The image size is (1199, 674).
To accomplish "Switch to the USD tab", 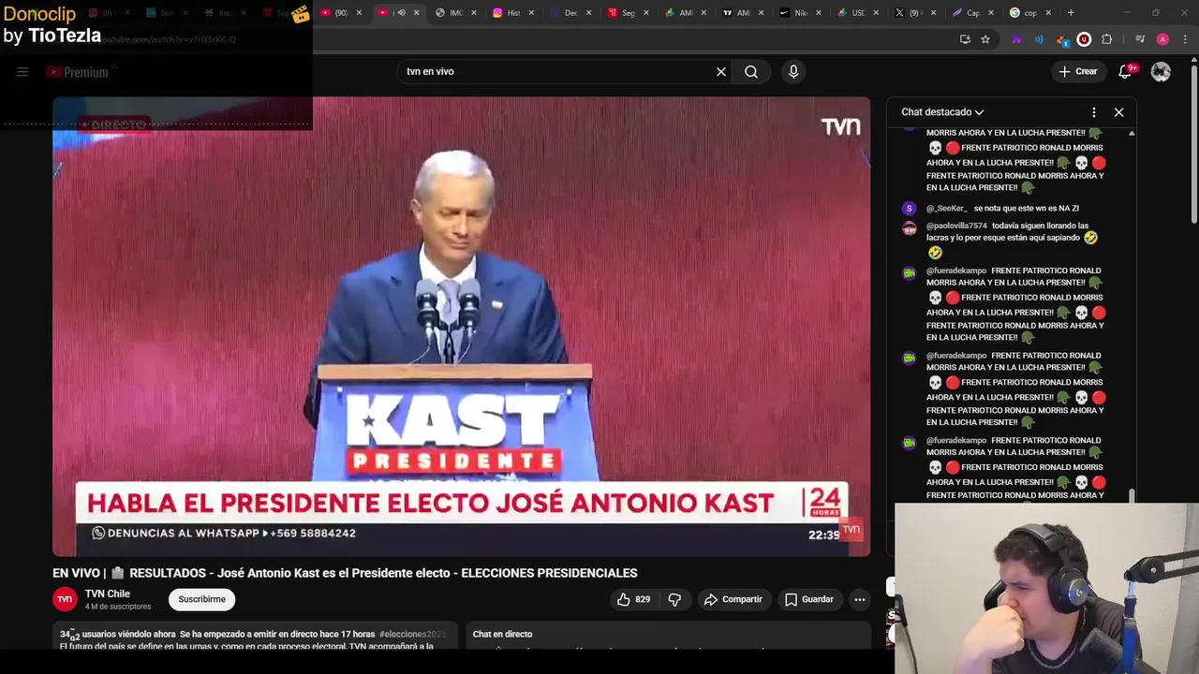I will (857, 13).
